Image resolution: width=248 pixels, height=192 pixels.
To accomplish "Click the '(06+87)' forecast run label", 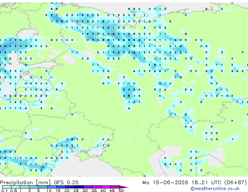I will pos(235,183).
